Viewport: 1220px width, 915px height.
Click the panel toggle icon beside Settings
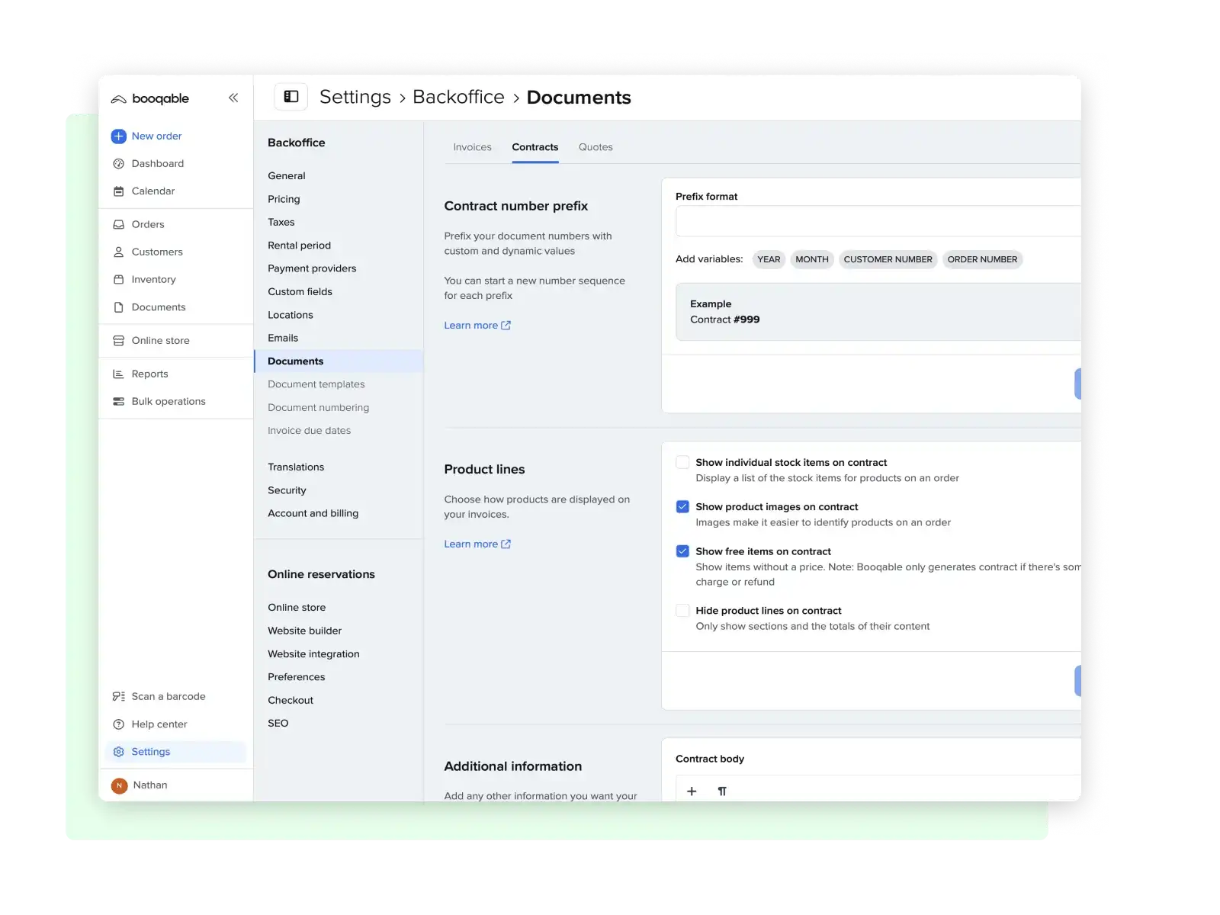point(291,97)
